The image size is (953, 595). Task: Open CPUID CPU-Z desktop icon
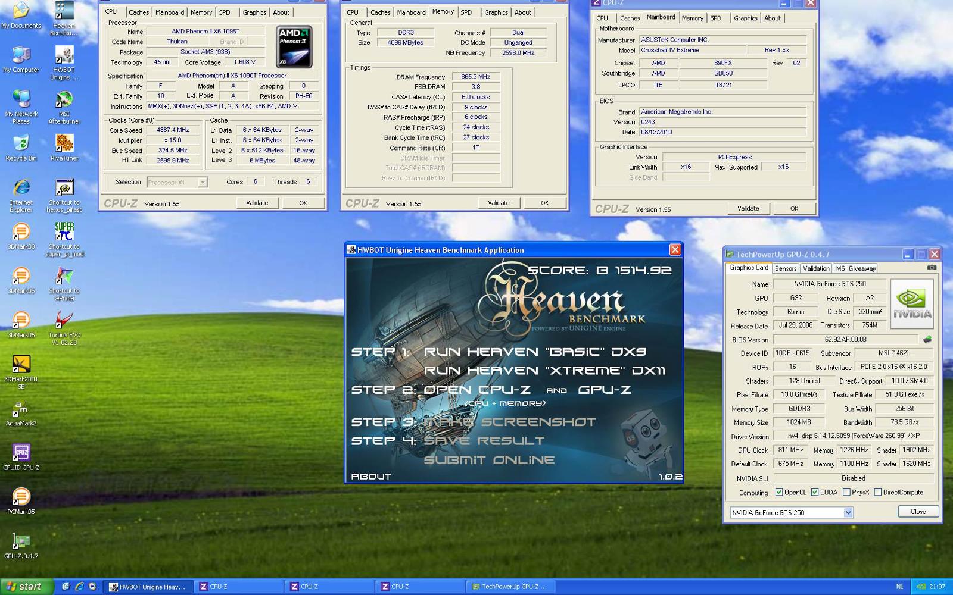pyautogui.click(x=21, y=457)
